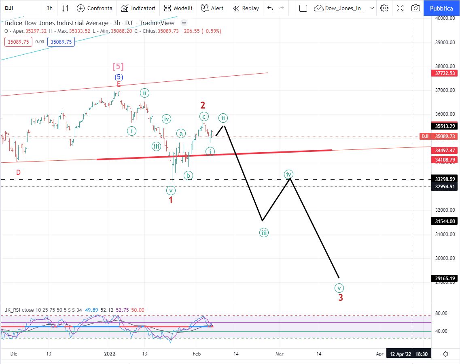Screen dimensions: 460x364
Task: Click the 29165.19 price label
Action: [445, 278]
